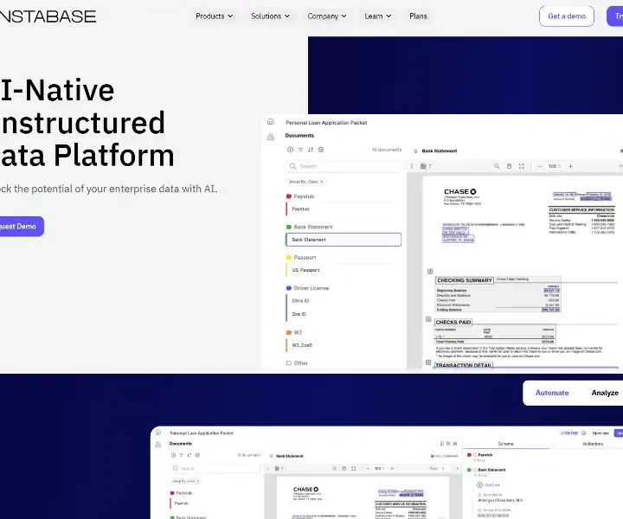Click add document plus icon in upper preview
Image resolution: width=623 pixels, height=519 pixels.
pos(290,150)
